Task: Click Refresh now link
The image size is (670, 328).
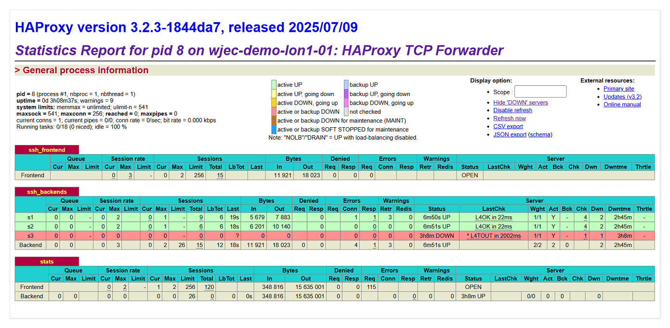Action: click(510, 118)
